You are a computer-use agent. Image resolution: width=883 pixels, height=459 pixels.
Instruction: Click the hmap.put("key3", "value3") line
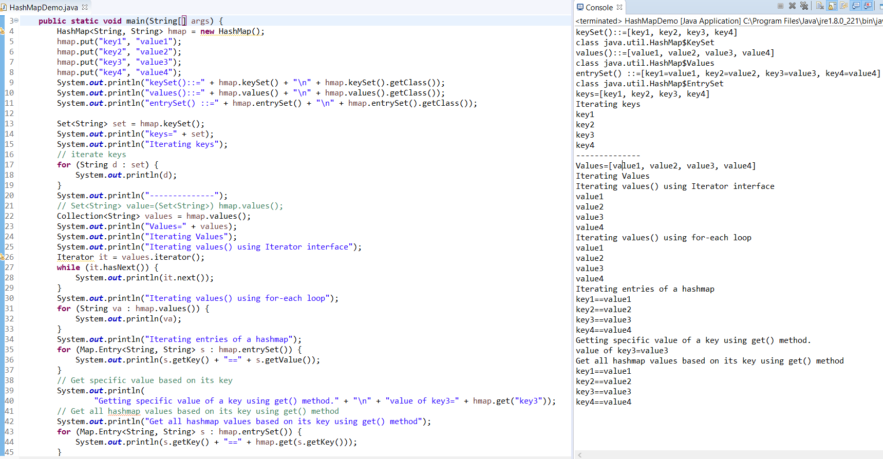[x=119, y=62]
